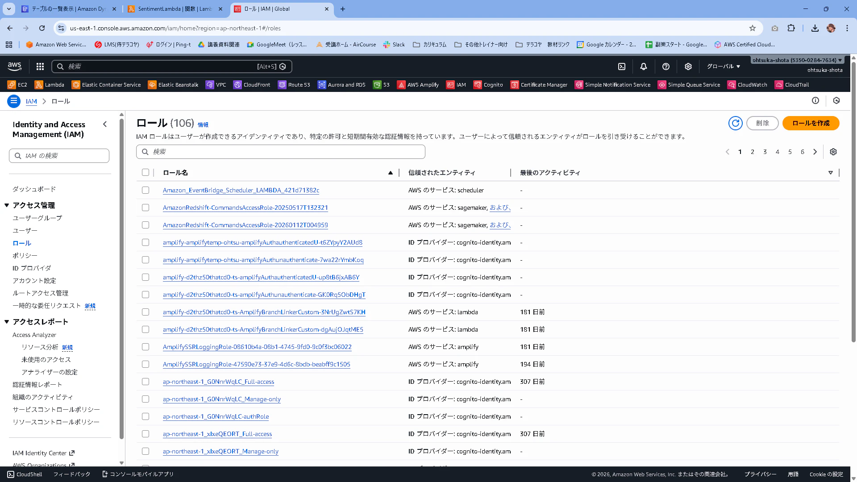Open the EC2 shortcut in favorites bar
This screenshot has height=482, width=857.
click(17, 85)
